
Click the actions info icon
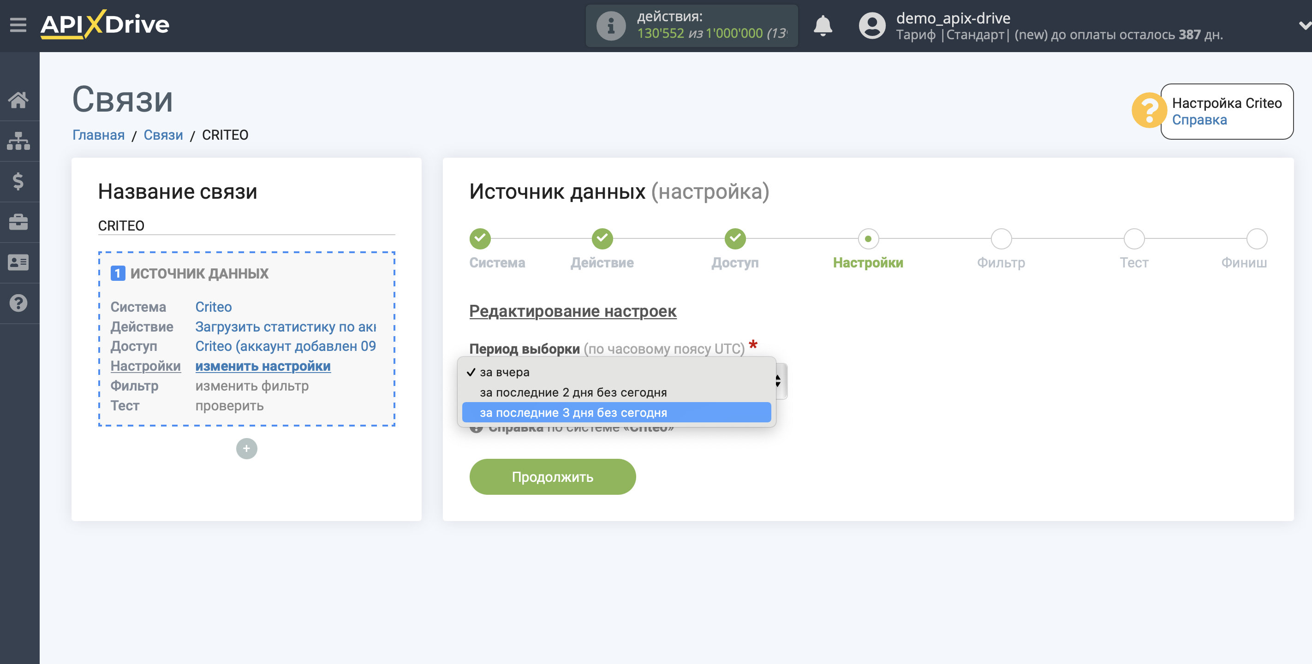pyautogui.click(x=611, y=25)
